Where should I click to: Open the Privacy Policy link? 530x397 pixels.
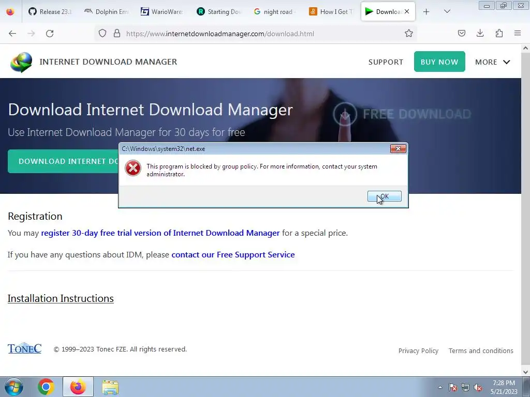click(418, 351)
